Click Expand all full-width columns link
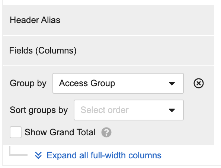221x168 pixels. coord(104,155)
